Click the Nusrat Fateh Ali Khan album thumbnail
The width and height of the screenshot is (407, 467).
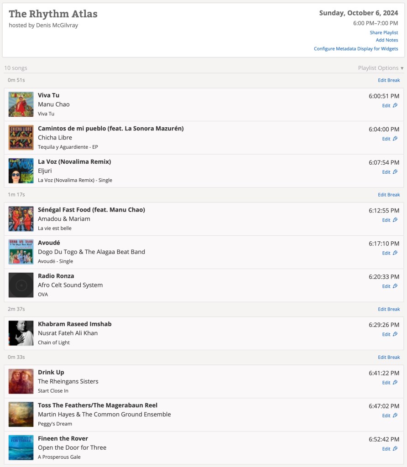(x=21, y=333)
